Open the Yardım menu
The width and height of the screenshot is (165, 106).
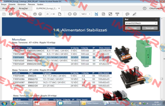pyautogui.click(x=40, y=5)
